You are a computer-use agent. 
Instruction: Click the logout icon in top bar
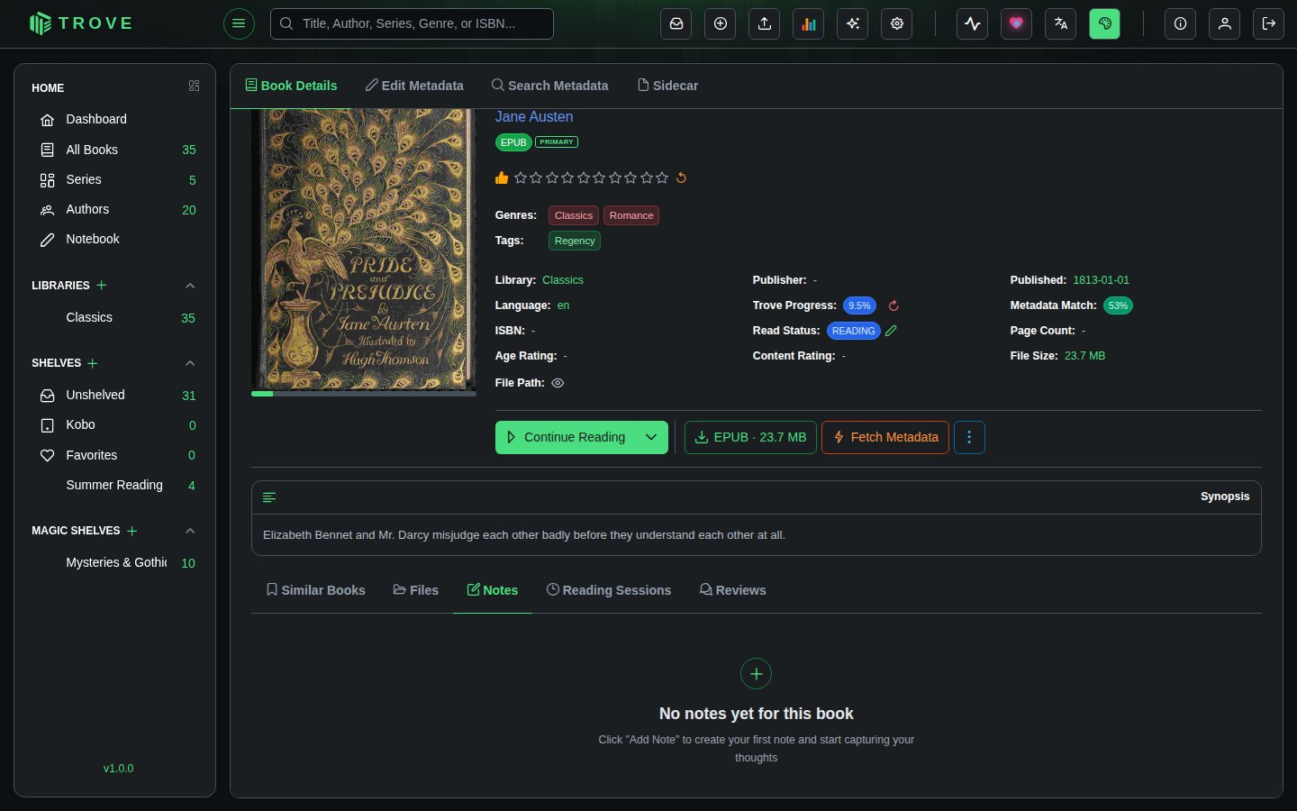tap(1269, 24)
